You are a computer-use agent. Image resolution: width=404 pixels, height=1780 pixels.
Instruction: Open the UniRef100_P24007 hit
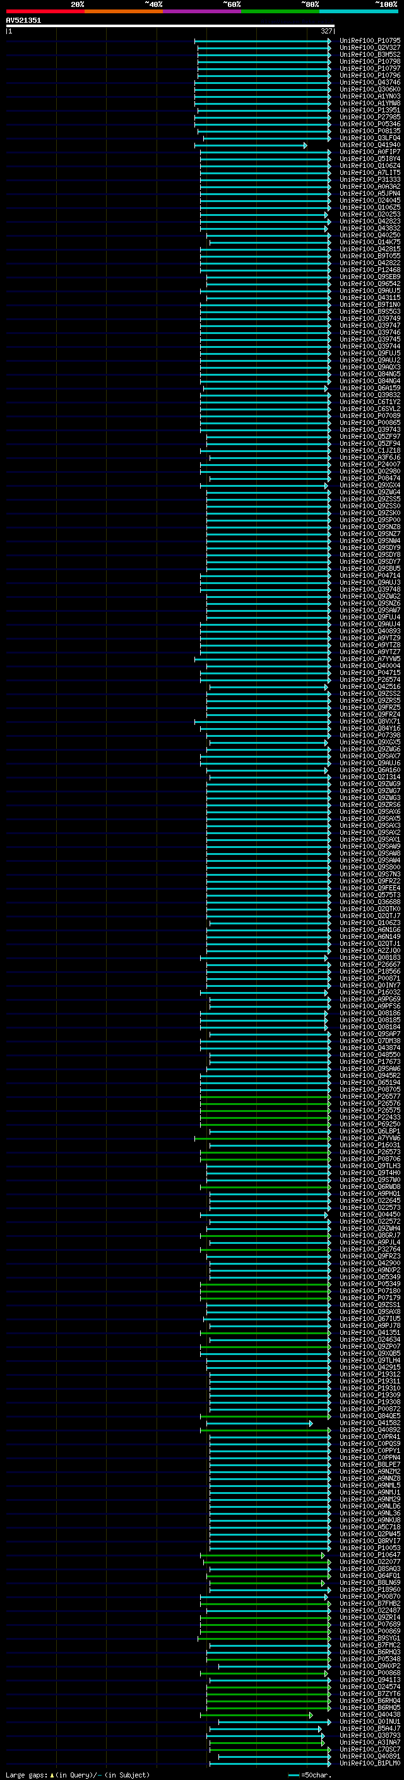370,464
